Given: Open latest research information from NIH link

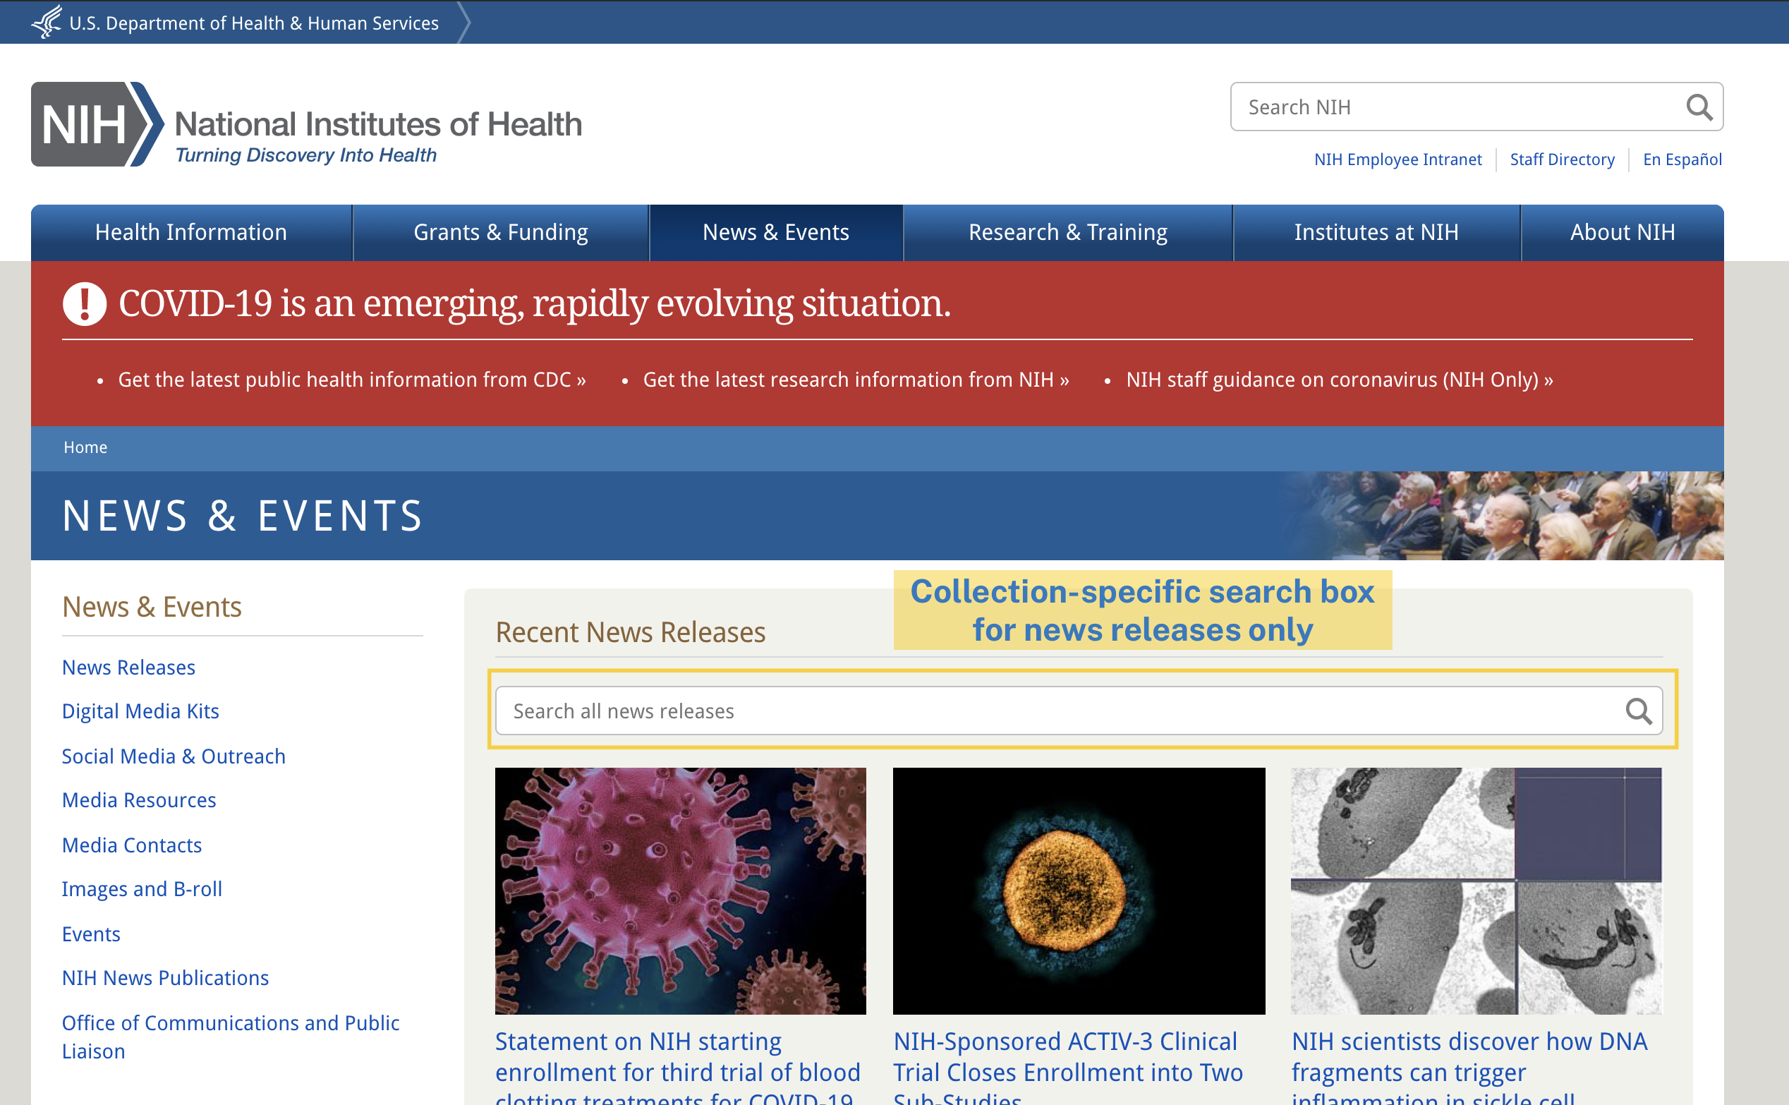Looking at the screenshot, I should coord(856,380).
